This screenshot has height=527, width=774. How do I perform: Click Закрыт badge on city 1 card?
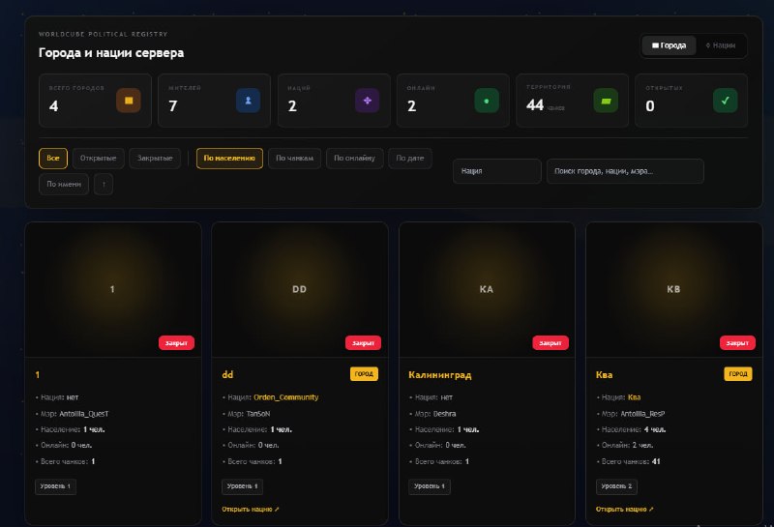click(x=176, y=343)
